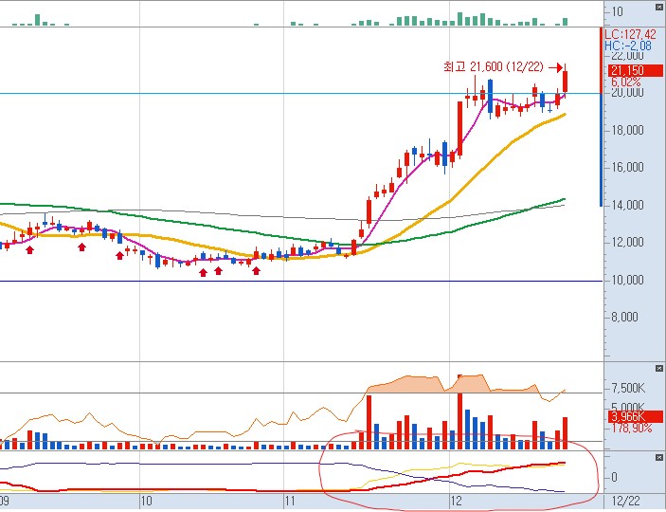Image resolution: width=666 pixels, height=512 pixels.
Task: Select the latest red candlestick at the 21,600 high
Action: click(566, 82)
